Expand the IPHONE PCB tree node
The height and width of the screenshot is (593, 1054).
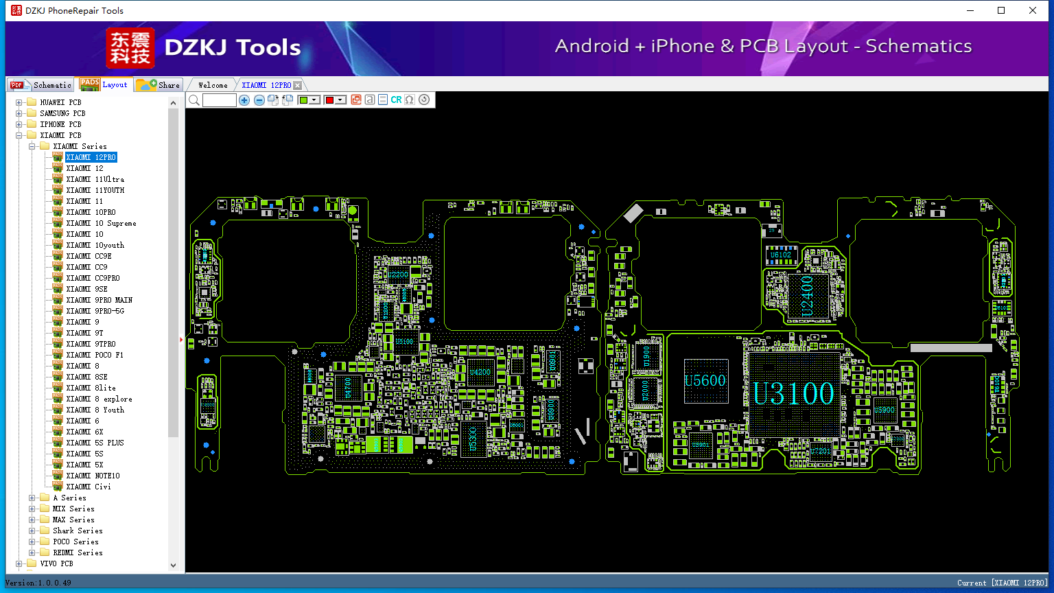(x=19, y=124)
